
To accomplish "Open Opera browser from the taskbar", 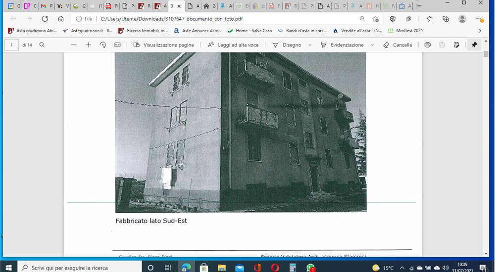I will (x=275, y=268).
